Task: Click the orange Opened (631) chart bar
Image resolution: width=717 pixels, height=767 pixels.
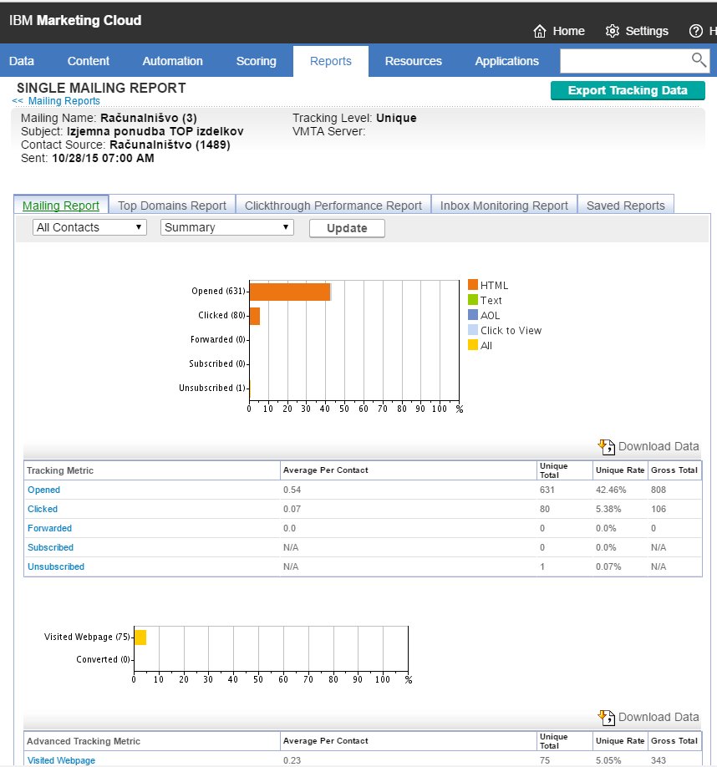Action: point(290,292)
